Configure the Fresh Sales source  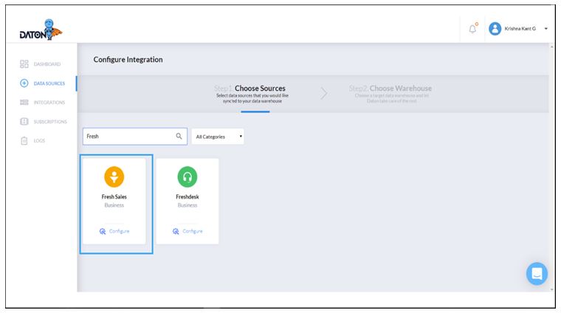pos(114,231)
